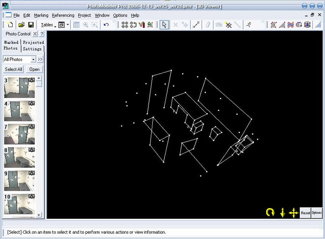325x239 pixels.
Task: Open the Tables dropdown
Action: pyautogui.click(x=48, y=25)
